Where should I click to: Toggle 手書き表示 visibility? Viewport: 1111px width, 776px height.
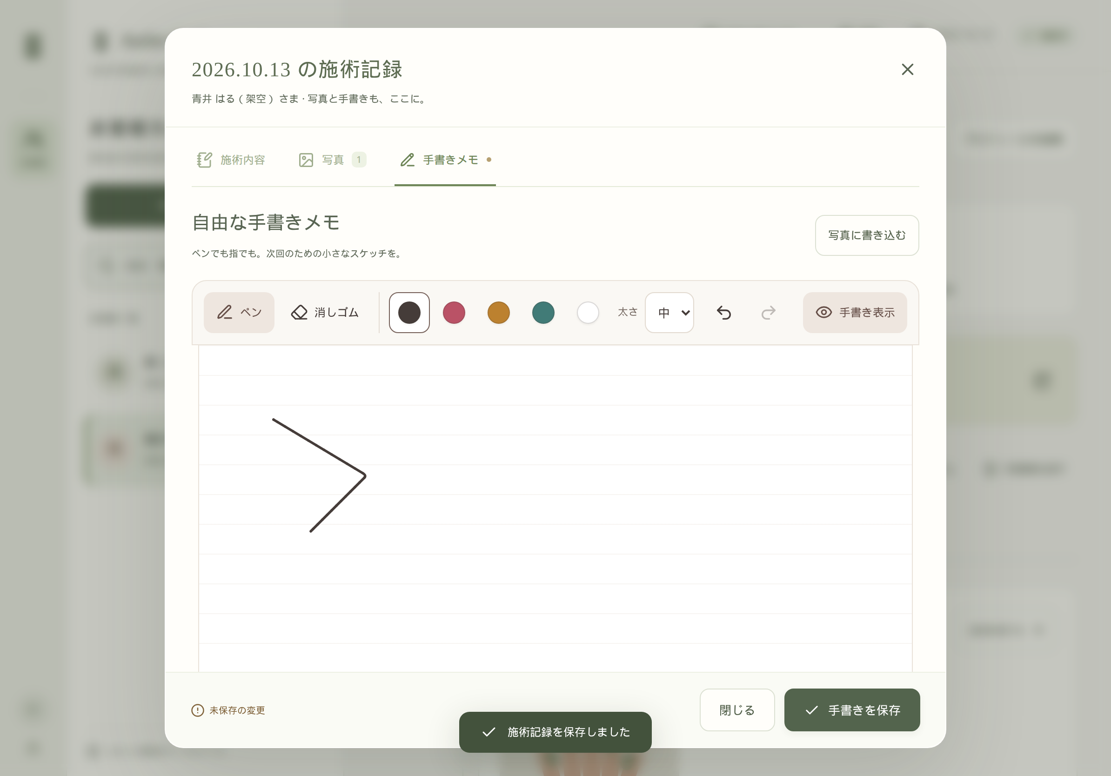coord(855,313)
